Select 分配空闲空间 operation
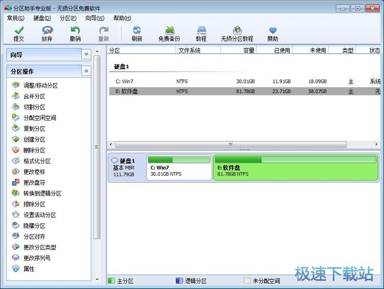Image resolution: width=384 pixels, height=289 pixels. point(34,118)
